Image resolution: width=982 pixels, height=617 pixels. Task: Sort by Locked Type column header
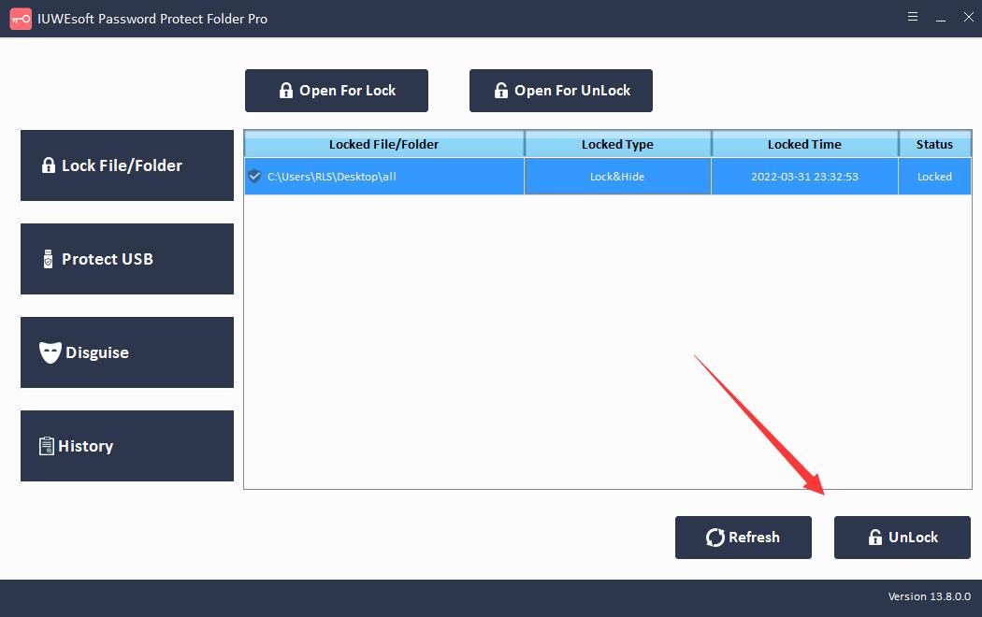coord(617,145)
